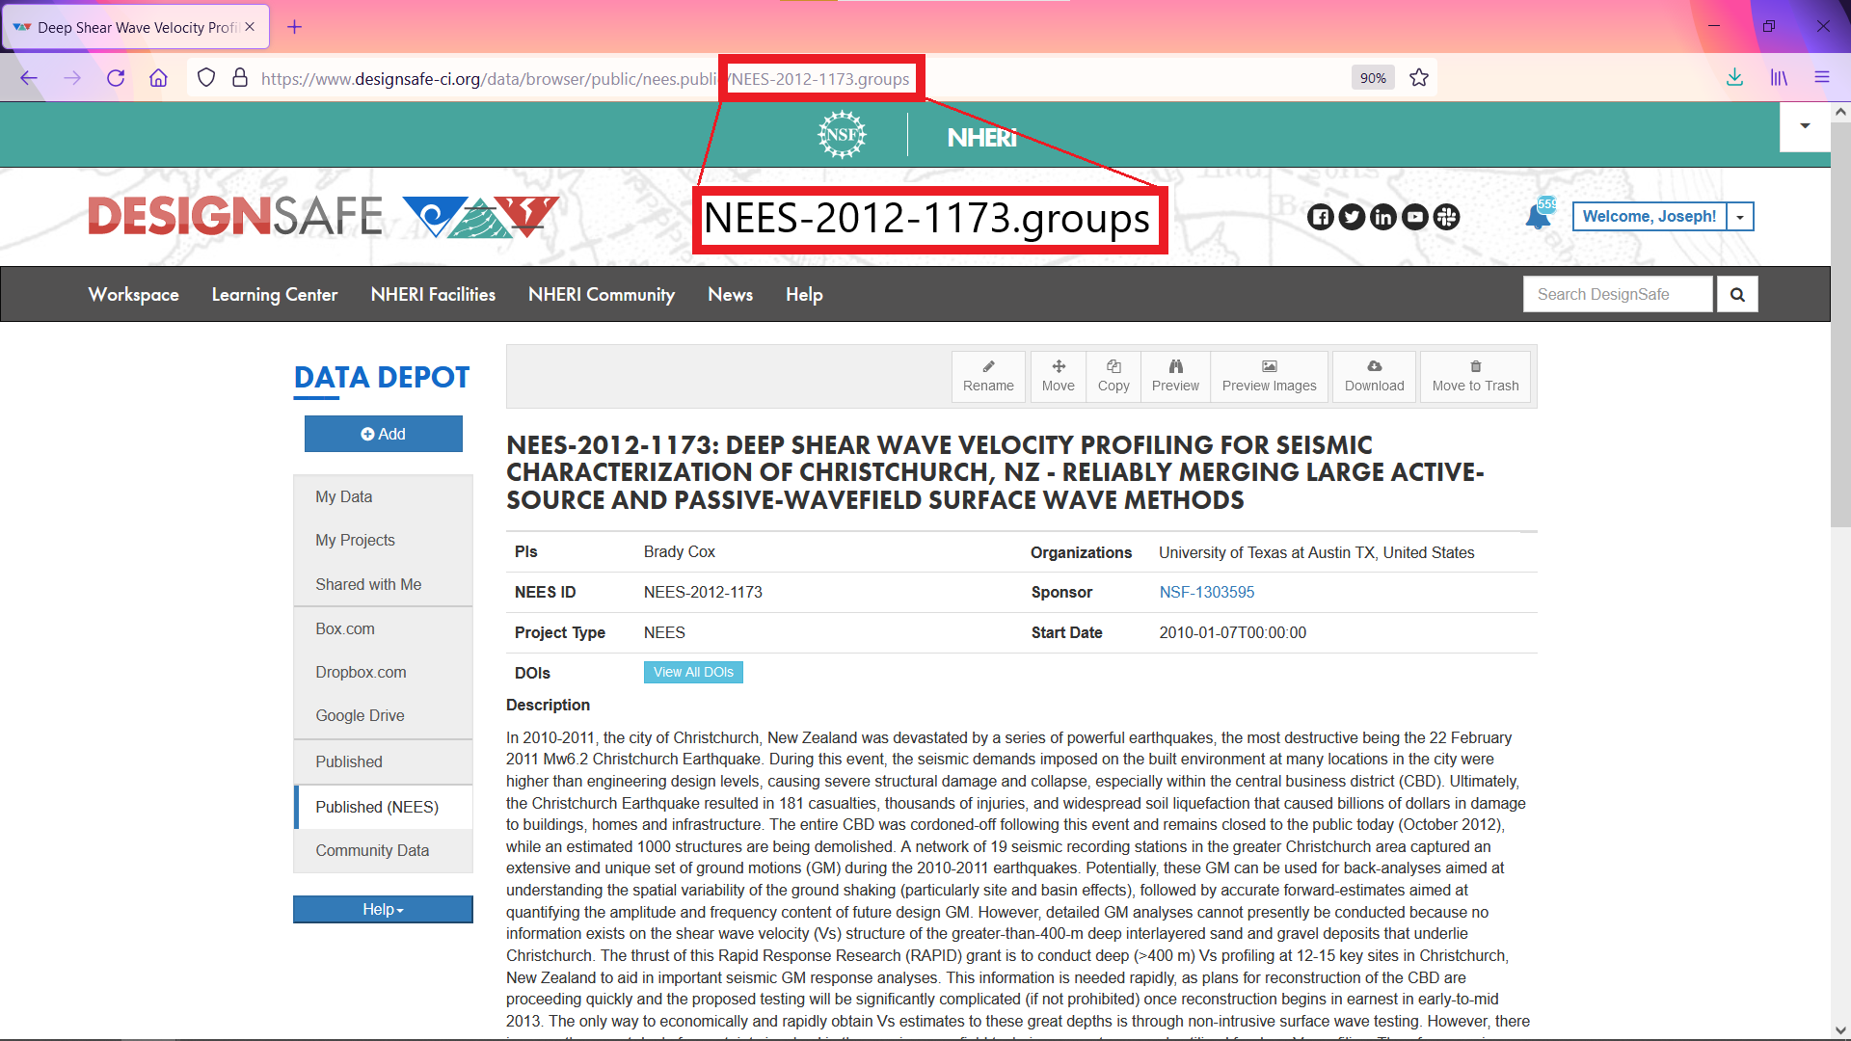Screen dimensions: 1851x1041
Task: Click the View All DOIs button
Action: pos(693,672)
